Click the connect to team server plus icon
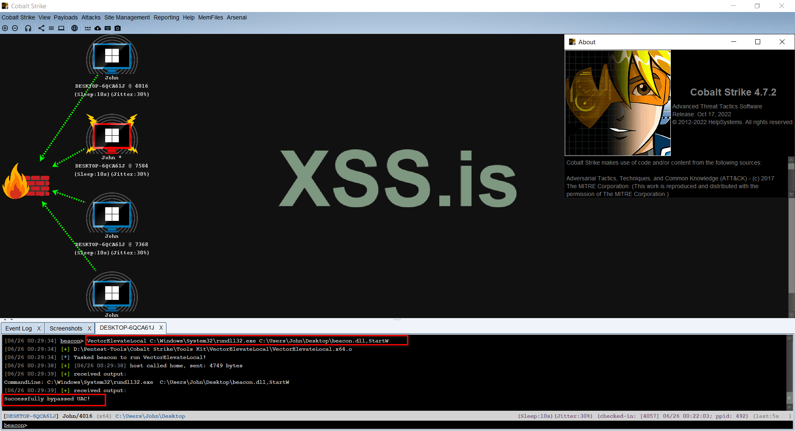The height and width of the screenshot is (431, 795). tap(5, 28)
